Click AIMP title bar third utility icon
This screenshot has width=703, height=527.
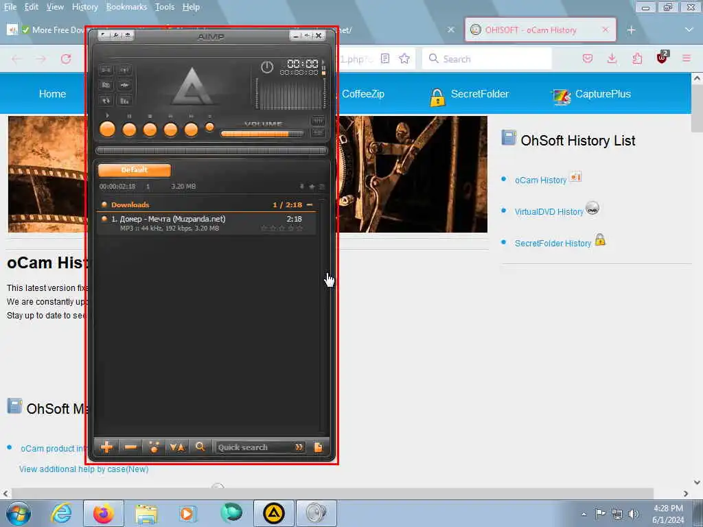[x=127, y=35]
